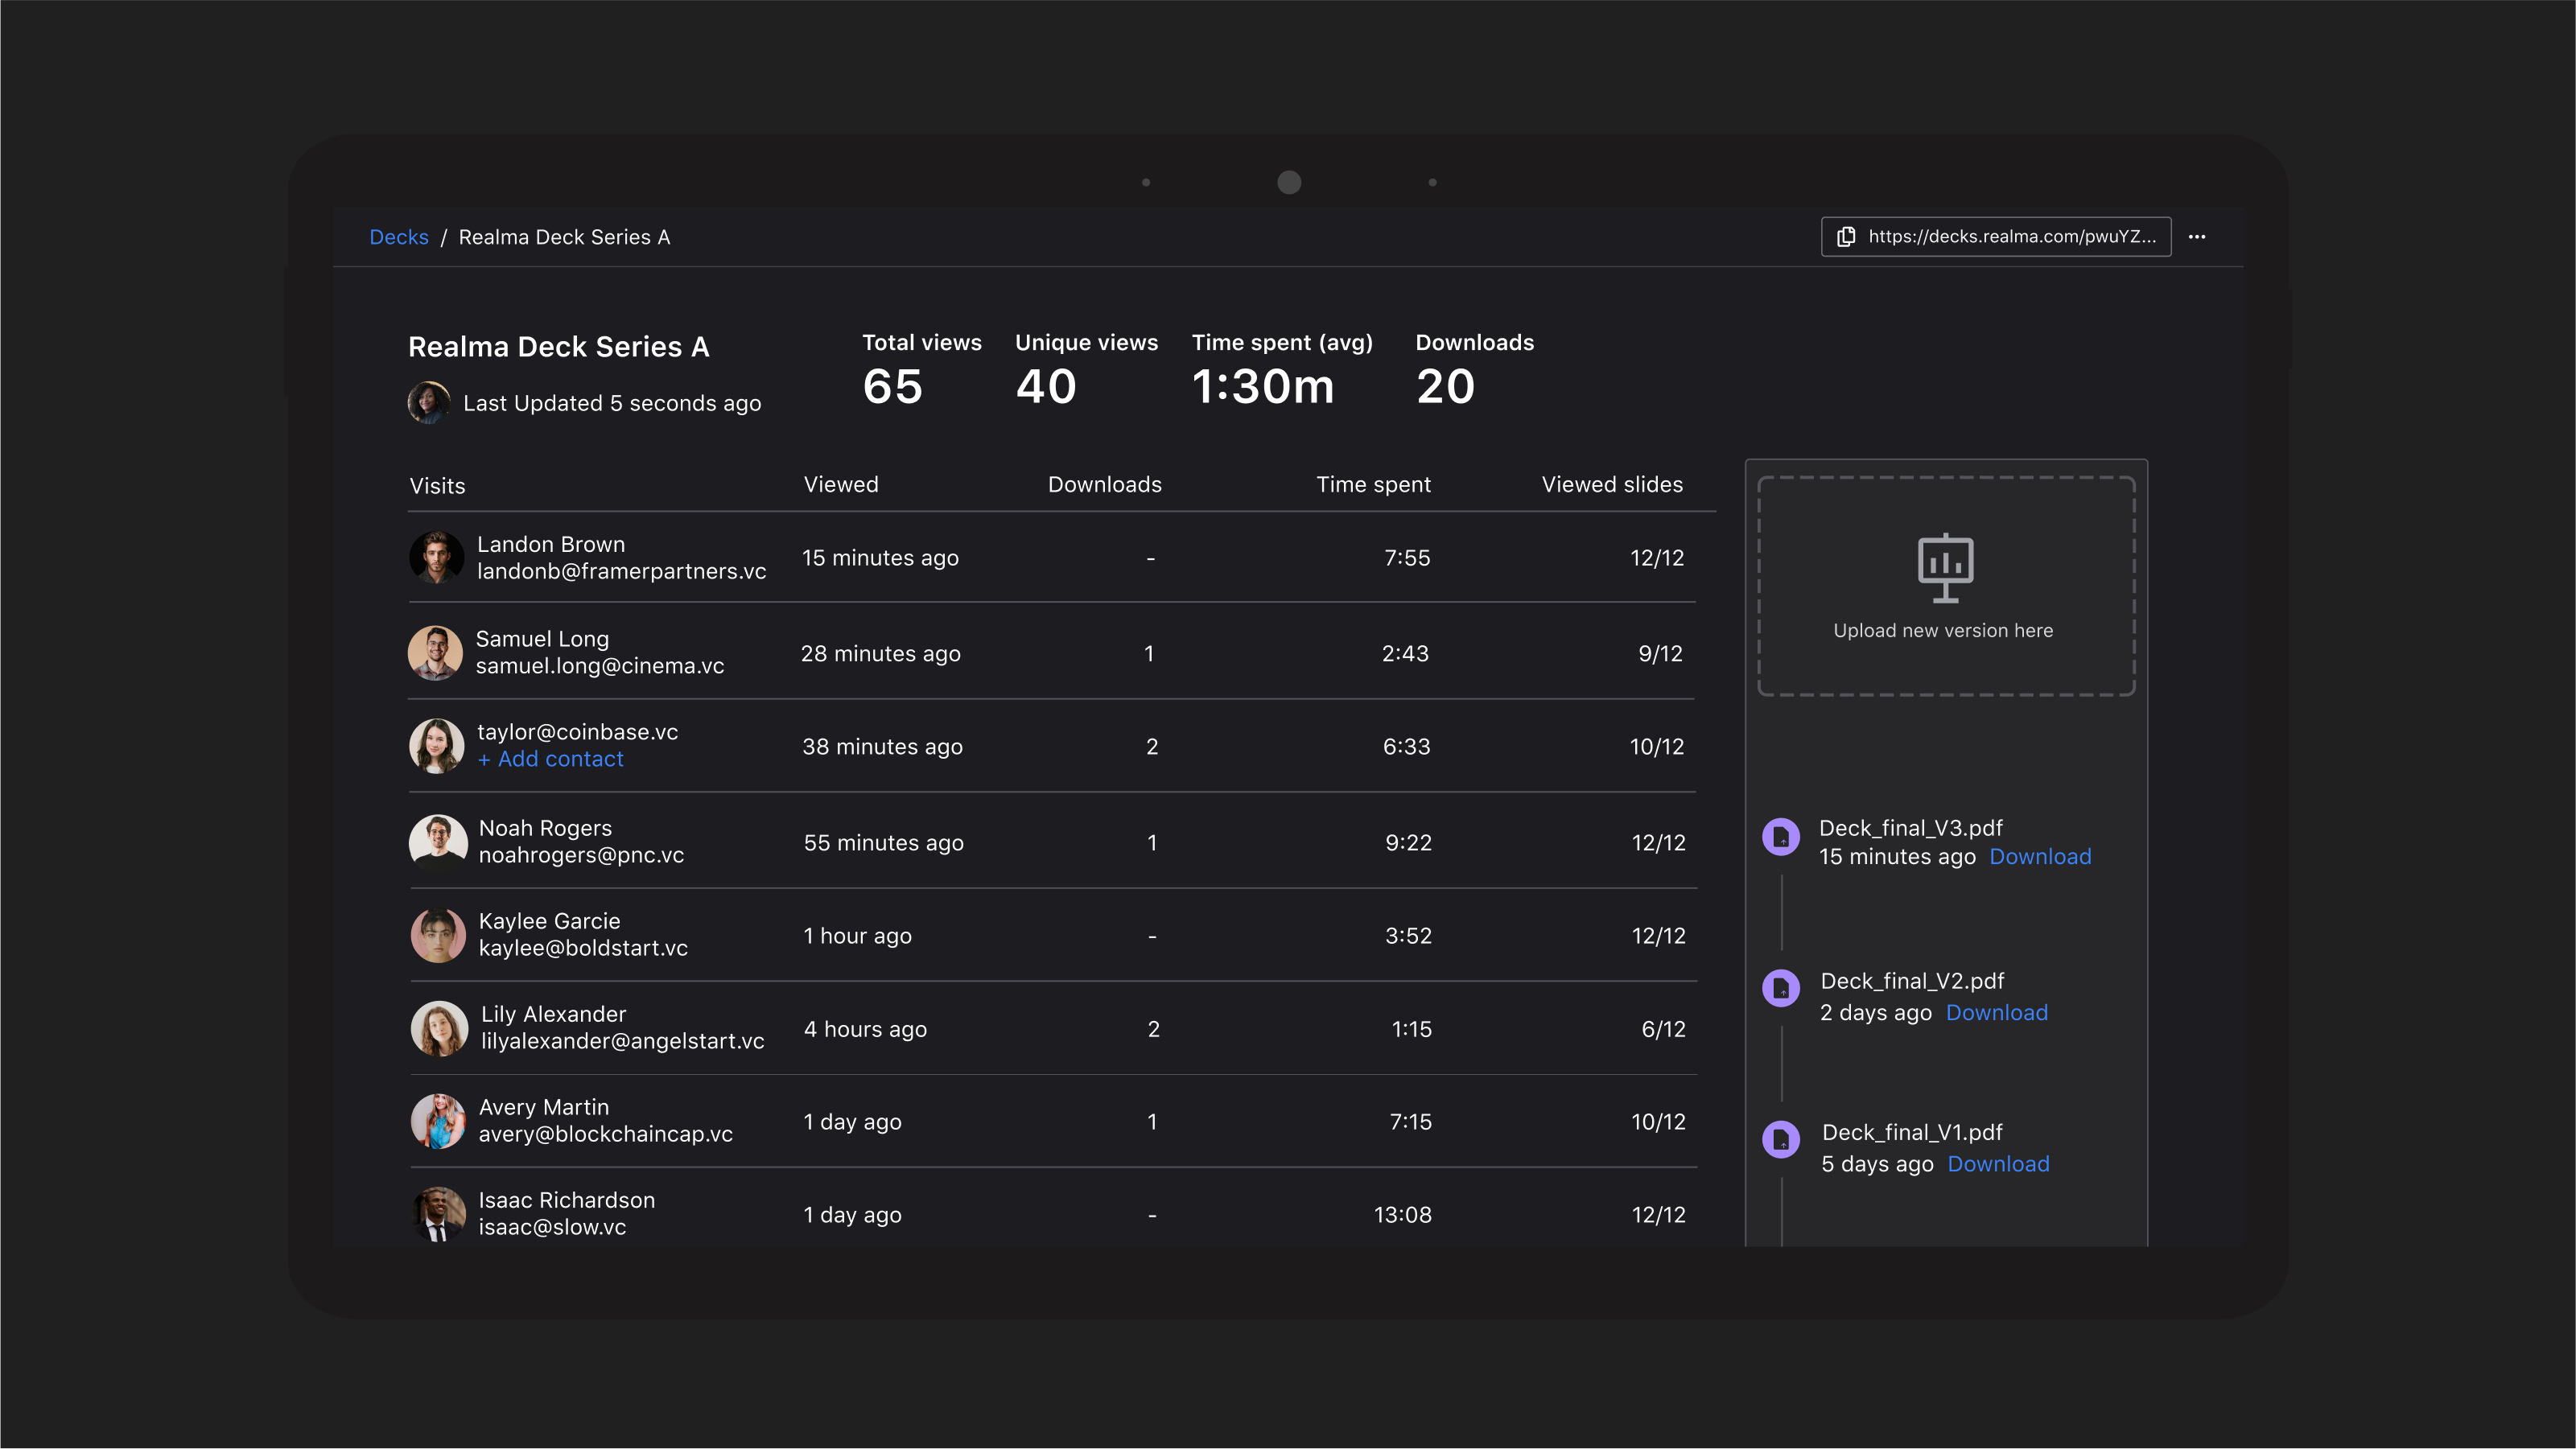
Task: Click the presentation icon in the upload area
Action: pyautogui.click(x=1944, y=568)
